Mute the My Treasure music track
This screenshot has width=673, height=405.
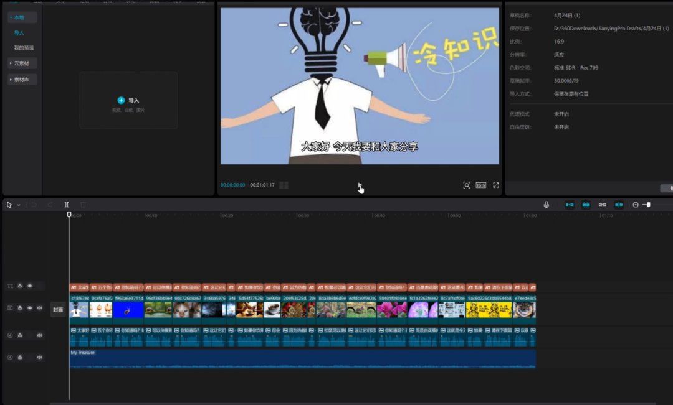point(39,357)
